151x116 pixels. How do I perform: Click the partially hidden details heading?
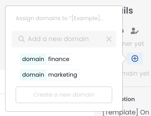click(128, 11)
